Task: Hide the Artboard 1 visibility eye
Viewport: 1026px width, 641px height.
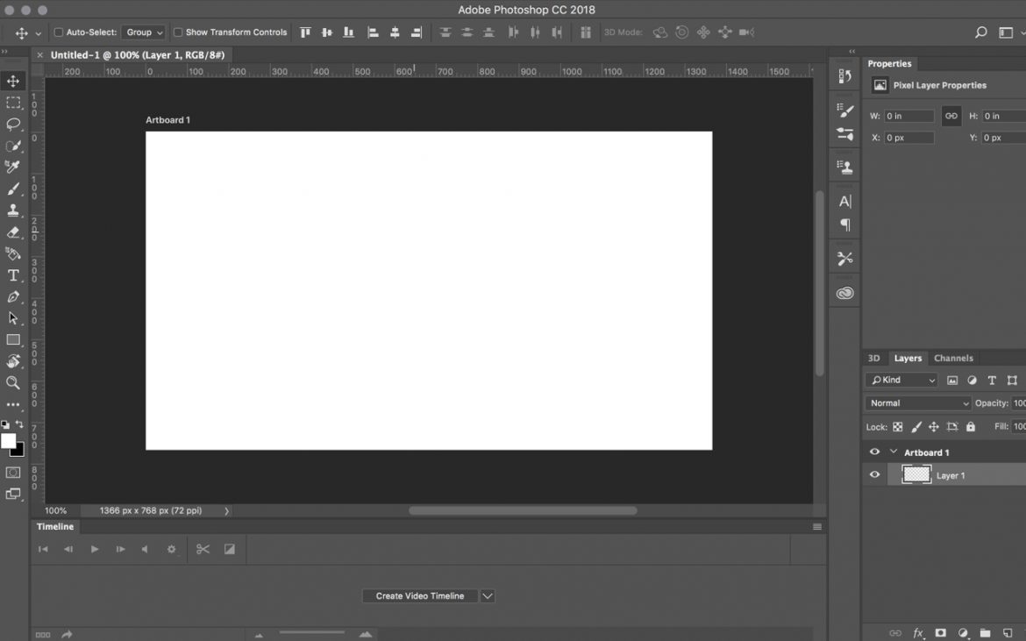Action: tap(874, 452)
